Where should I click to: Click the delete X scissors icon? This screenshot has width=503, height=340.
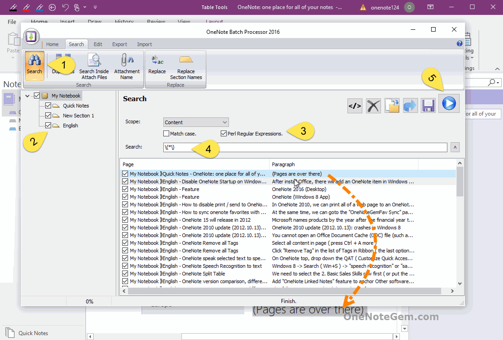click(373, 105)
